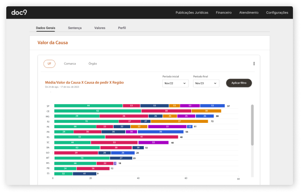Click the doc9 logo

(x=19, y=12)
